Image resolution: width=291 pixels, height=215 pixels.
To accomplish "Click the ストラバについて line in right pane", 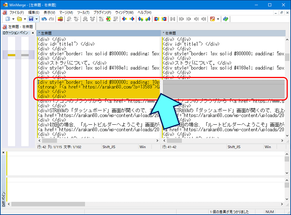I will (x=197, y=63).
